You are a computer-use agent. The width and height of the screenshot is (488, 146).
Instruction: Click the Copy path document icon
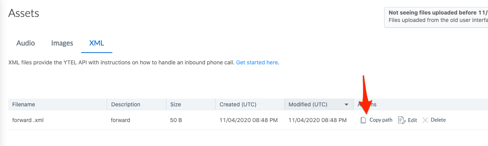click(363, 120)
